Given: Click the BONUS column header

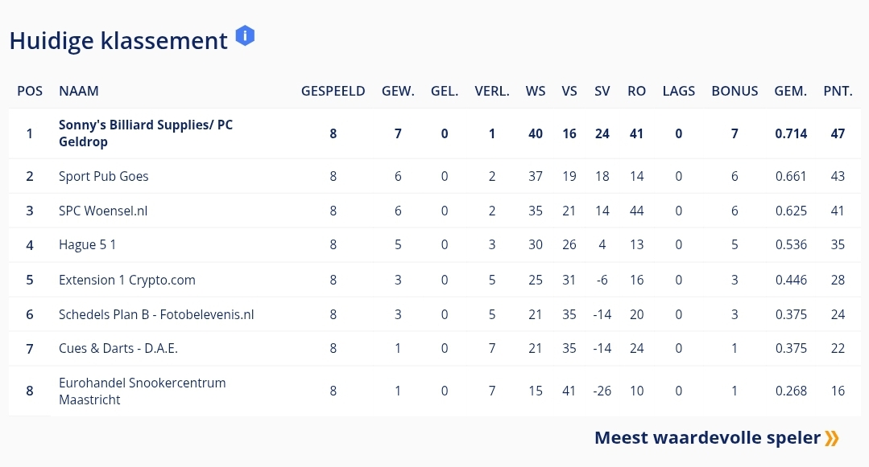Looking at the screenshot, I should pyautogui.click(x=735, y=91).
